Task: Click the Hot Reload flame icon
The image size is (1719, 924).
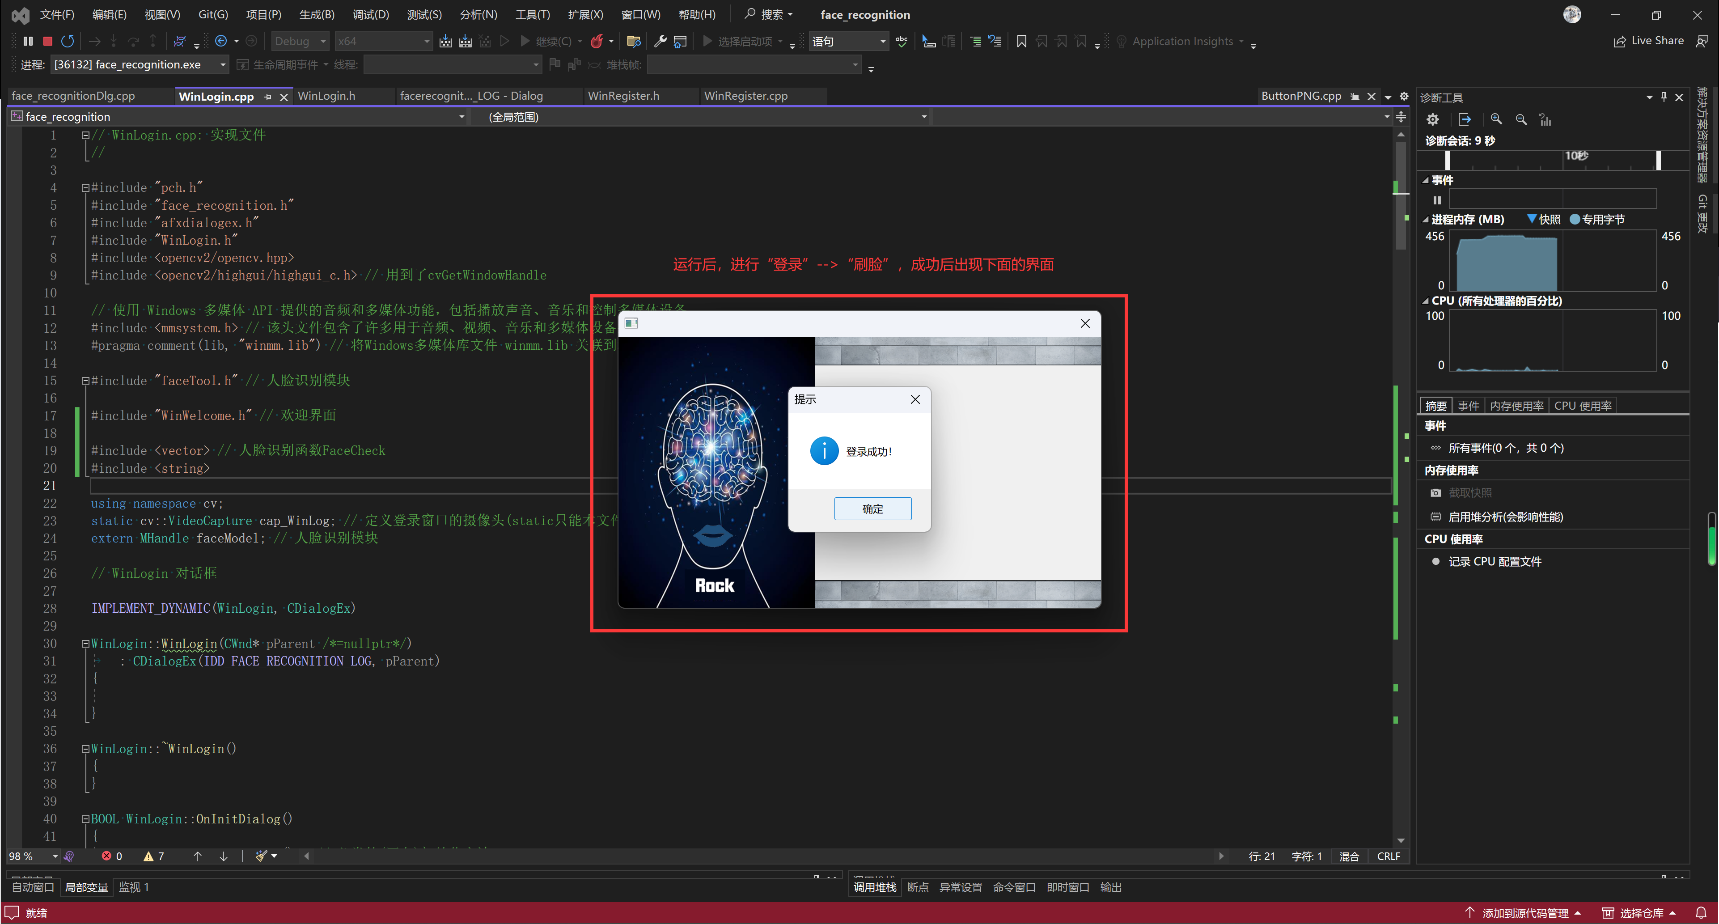Action: coord(597,42)
